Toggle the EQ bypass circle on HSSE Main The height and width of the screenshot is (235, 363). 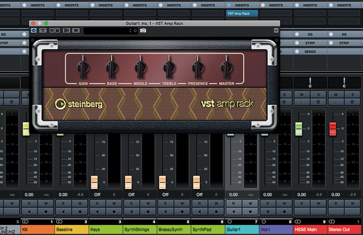[x=297, y=35]
